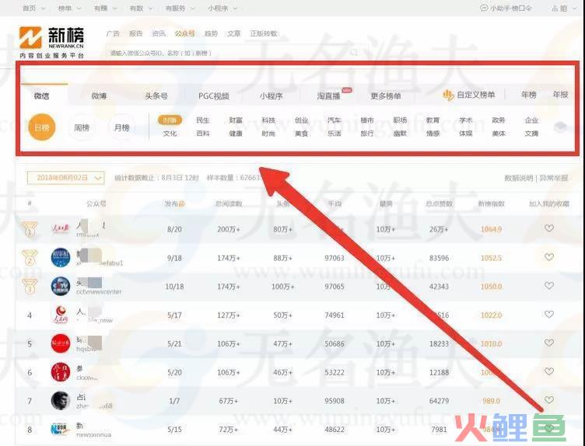Open 小助手 chat bubble icon

[484, 8]
